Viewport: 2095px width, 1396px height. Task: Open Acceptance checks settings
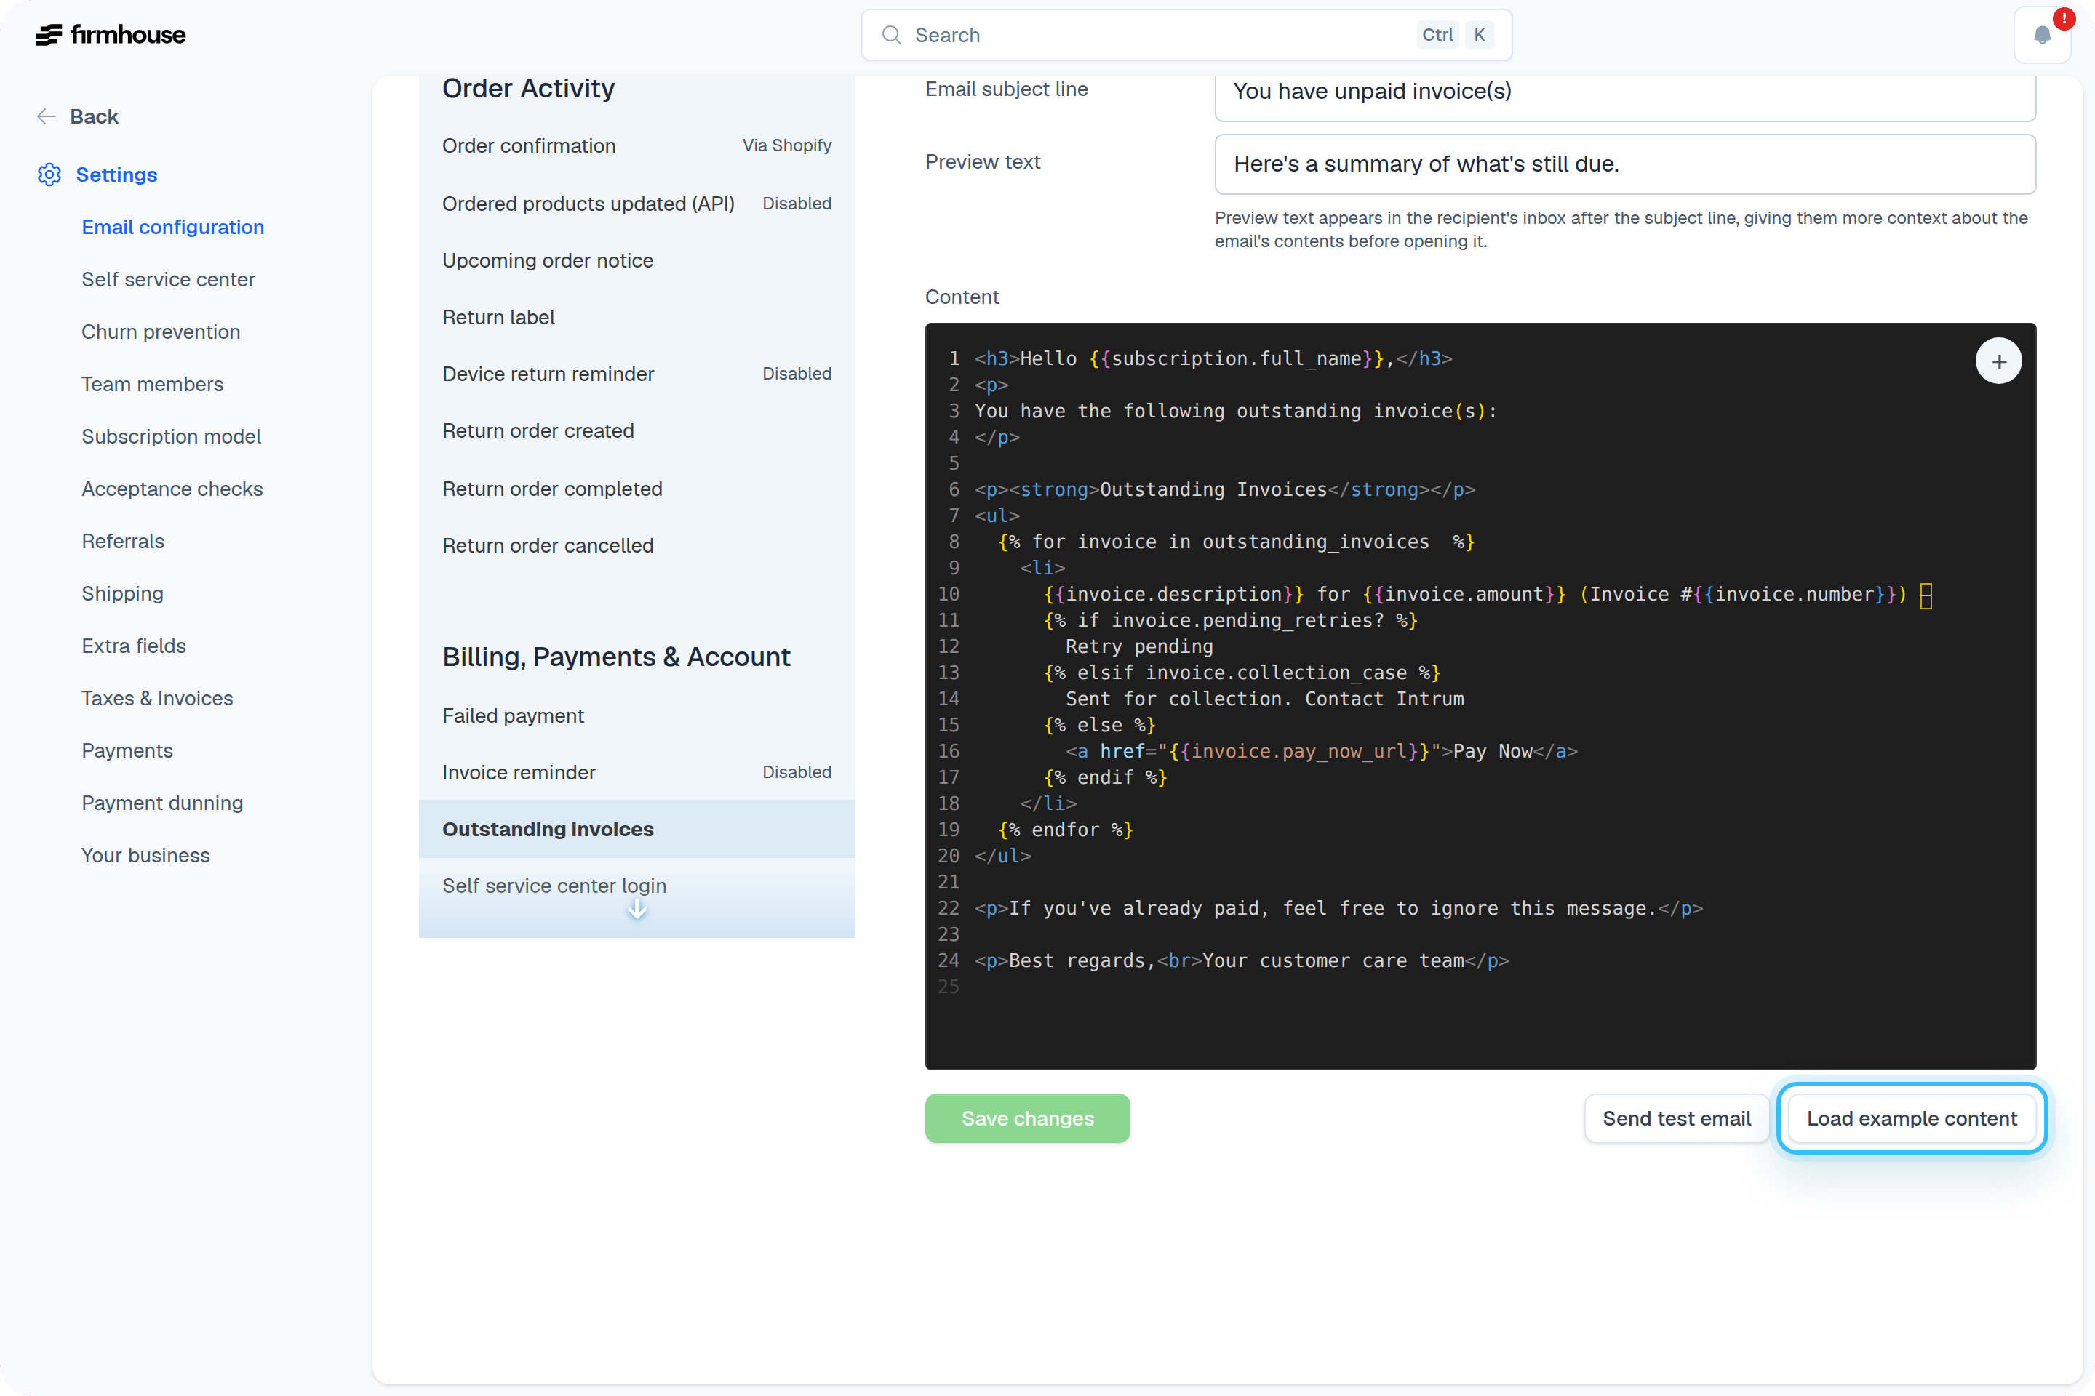tap(172, 489)
